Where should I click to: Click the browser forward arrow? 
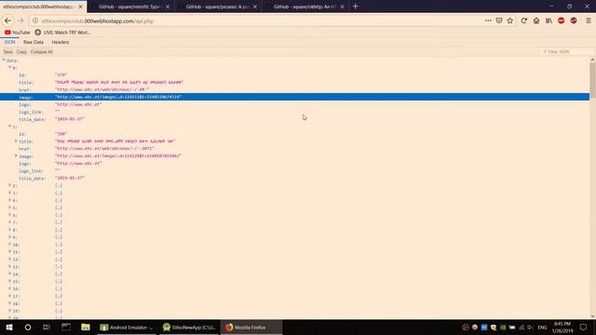[20, 20]
